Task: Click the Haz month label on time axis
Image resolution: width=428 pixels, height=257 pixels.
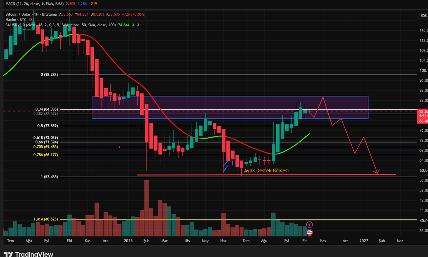Action: (x=223, y=241)
